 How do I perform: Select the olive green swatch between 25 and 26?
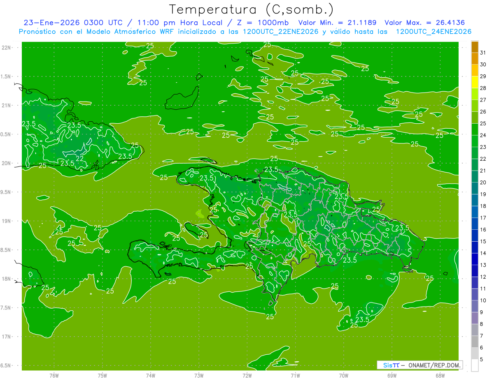(x=475, y=118)
